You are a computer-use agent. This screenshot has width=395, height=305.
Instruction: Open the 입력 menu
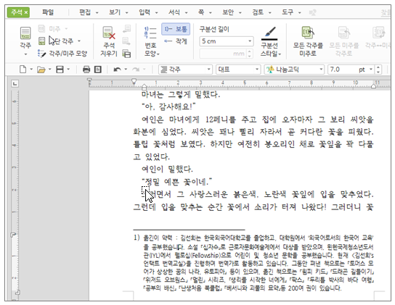(x=144, y=12)
